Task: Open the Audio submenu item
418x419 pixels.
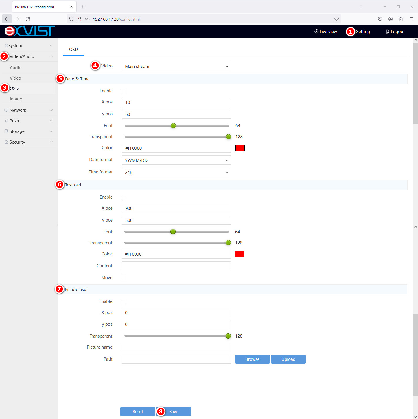Action: [16, 67]
